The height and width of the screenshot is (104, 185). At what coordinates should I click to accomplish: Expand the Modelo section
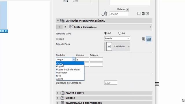click(x=58, y=98)
